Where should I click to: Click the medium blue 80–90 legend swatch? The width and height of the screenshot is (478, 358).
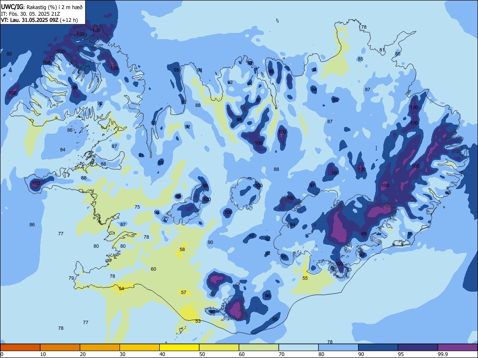click(338, 347)
